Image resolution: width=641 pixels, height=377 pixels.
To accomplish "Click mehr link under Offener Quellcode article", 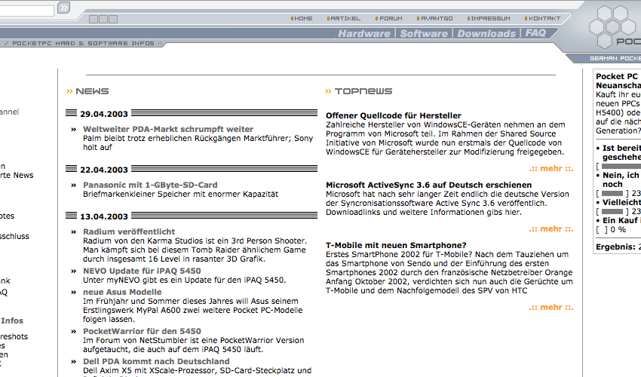I will click(x=551, y=169).
